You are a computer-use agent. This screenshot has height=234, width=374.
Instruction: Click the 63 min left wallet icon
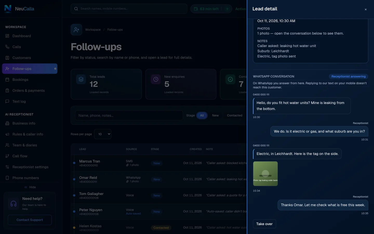point(196,9)
